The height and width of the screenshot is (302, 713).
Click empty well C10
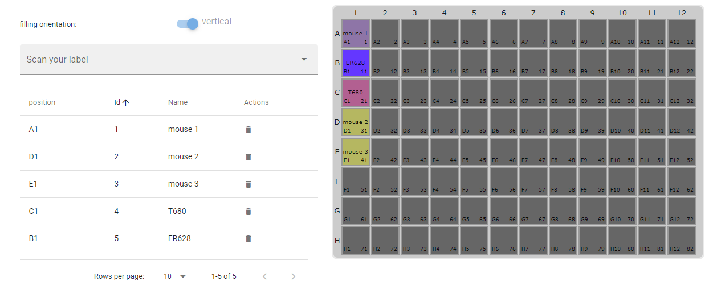click(x=622, y=92)
